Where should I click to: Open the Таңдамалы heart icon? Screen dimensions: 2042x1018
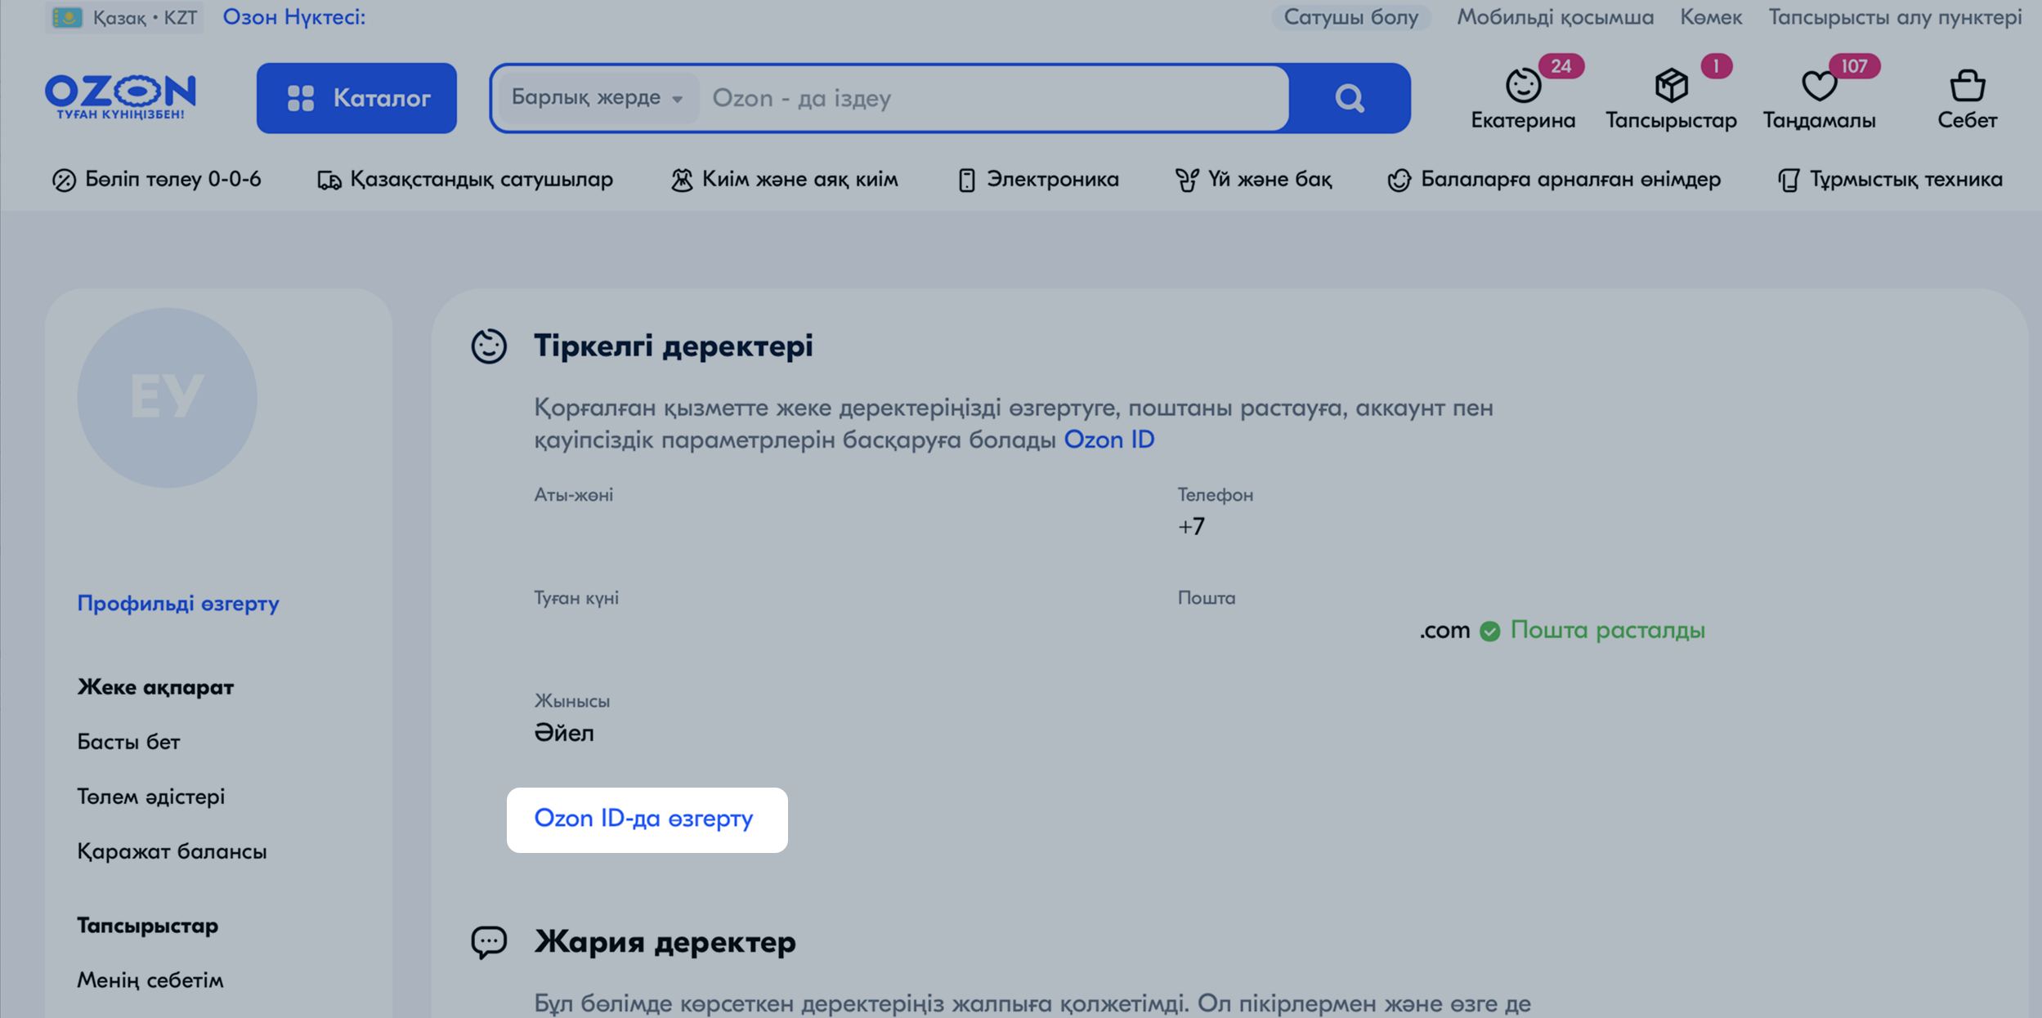pyautogui.click(x=1819, y=85)
